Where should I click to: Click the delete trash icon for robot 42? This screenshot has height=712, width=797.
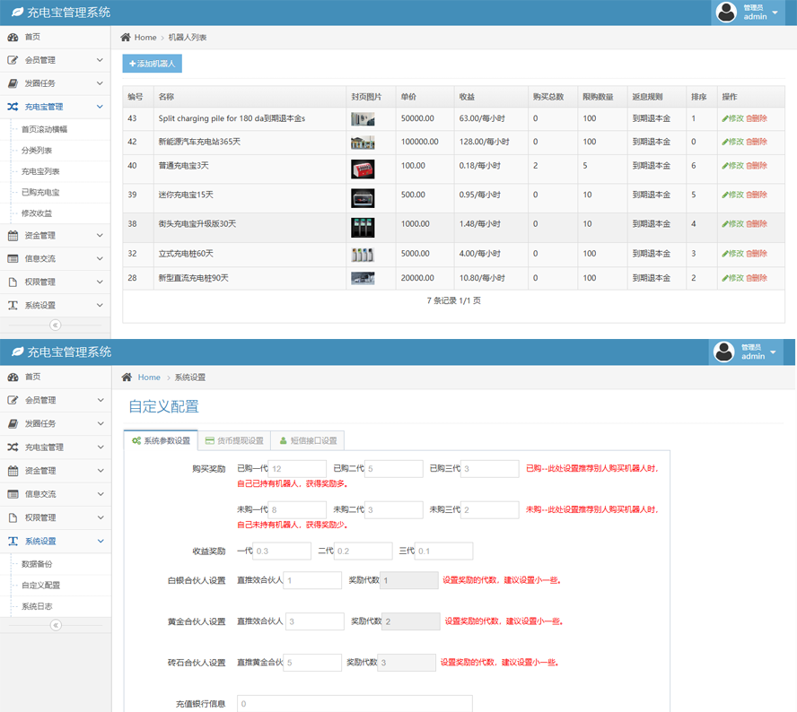coord(749,142)
